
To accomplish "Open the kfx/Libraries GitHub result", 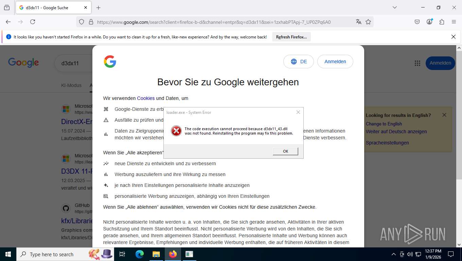I will click(77, 221).
